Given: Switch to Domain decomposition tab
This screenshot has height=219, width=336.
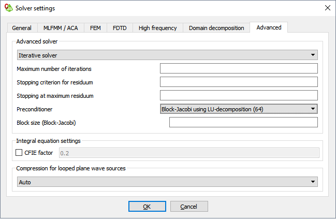Looking at the screenshot, I should tap(216, 28).
